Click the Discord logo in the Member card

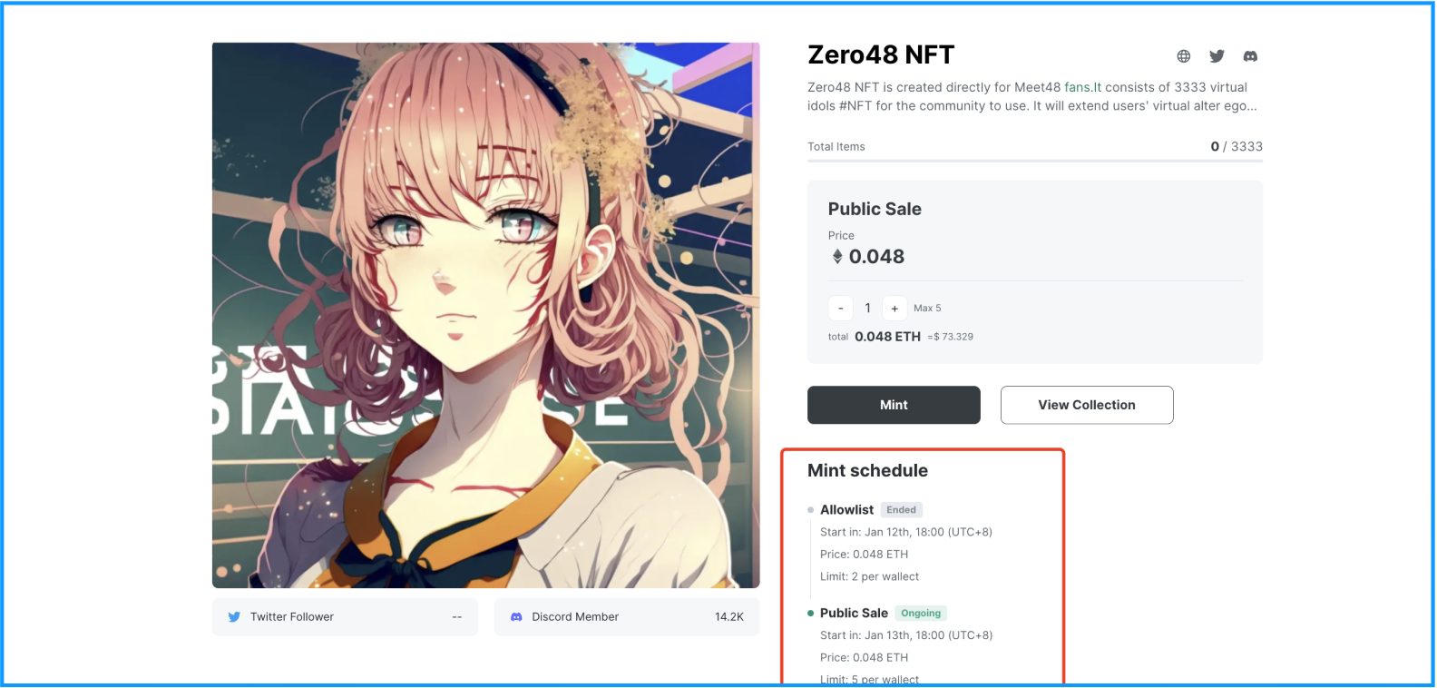[x=516, y=616]
